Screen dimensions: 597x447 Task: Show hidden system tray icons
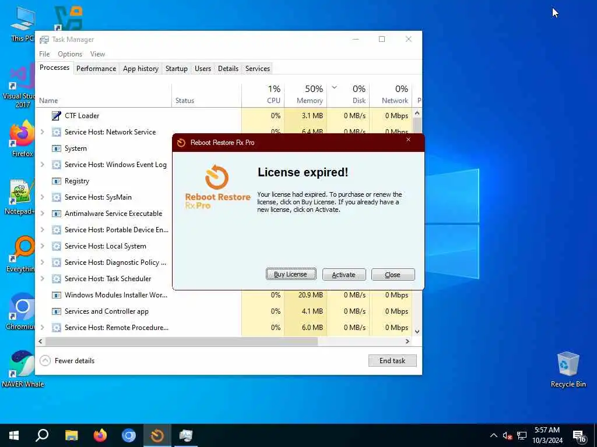point(493,435)
